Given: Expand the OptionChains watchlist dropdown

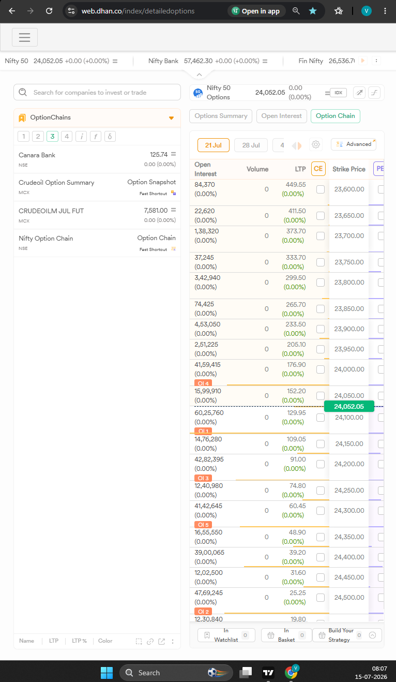Looking at the screenshot, I should (x=172, y=118).
